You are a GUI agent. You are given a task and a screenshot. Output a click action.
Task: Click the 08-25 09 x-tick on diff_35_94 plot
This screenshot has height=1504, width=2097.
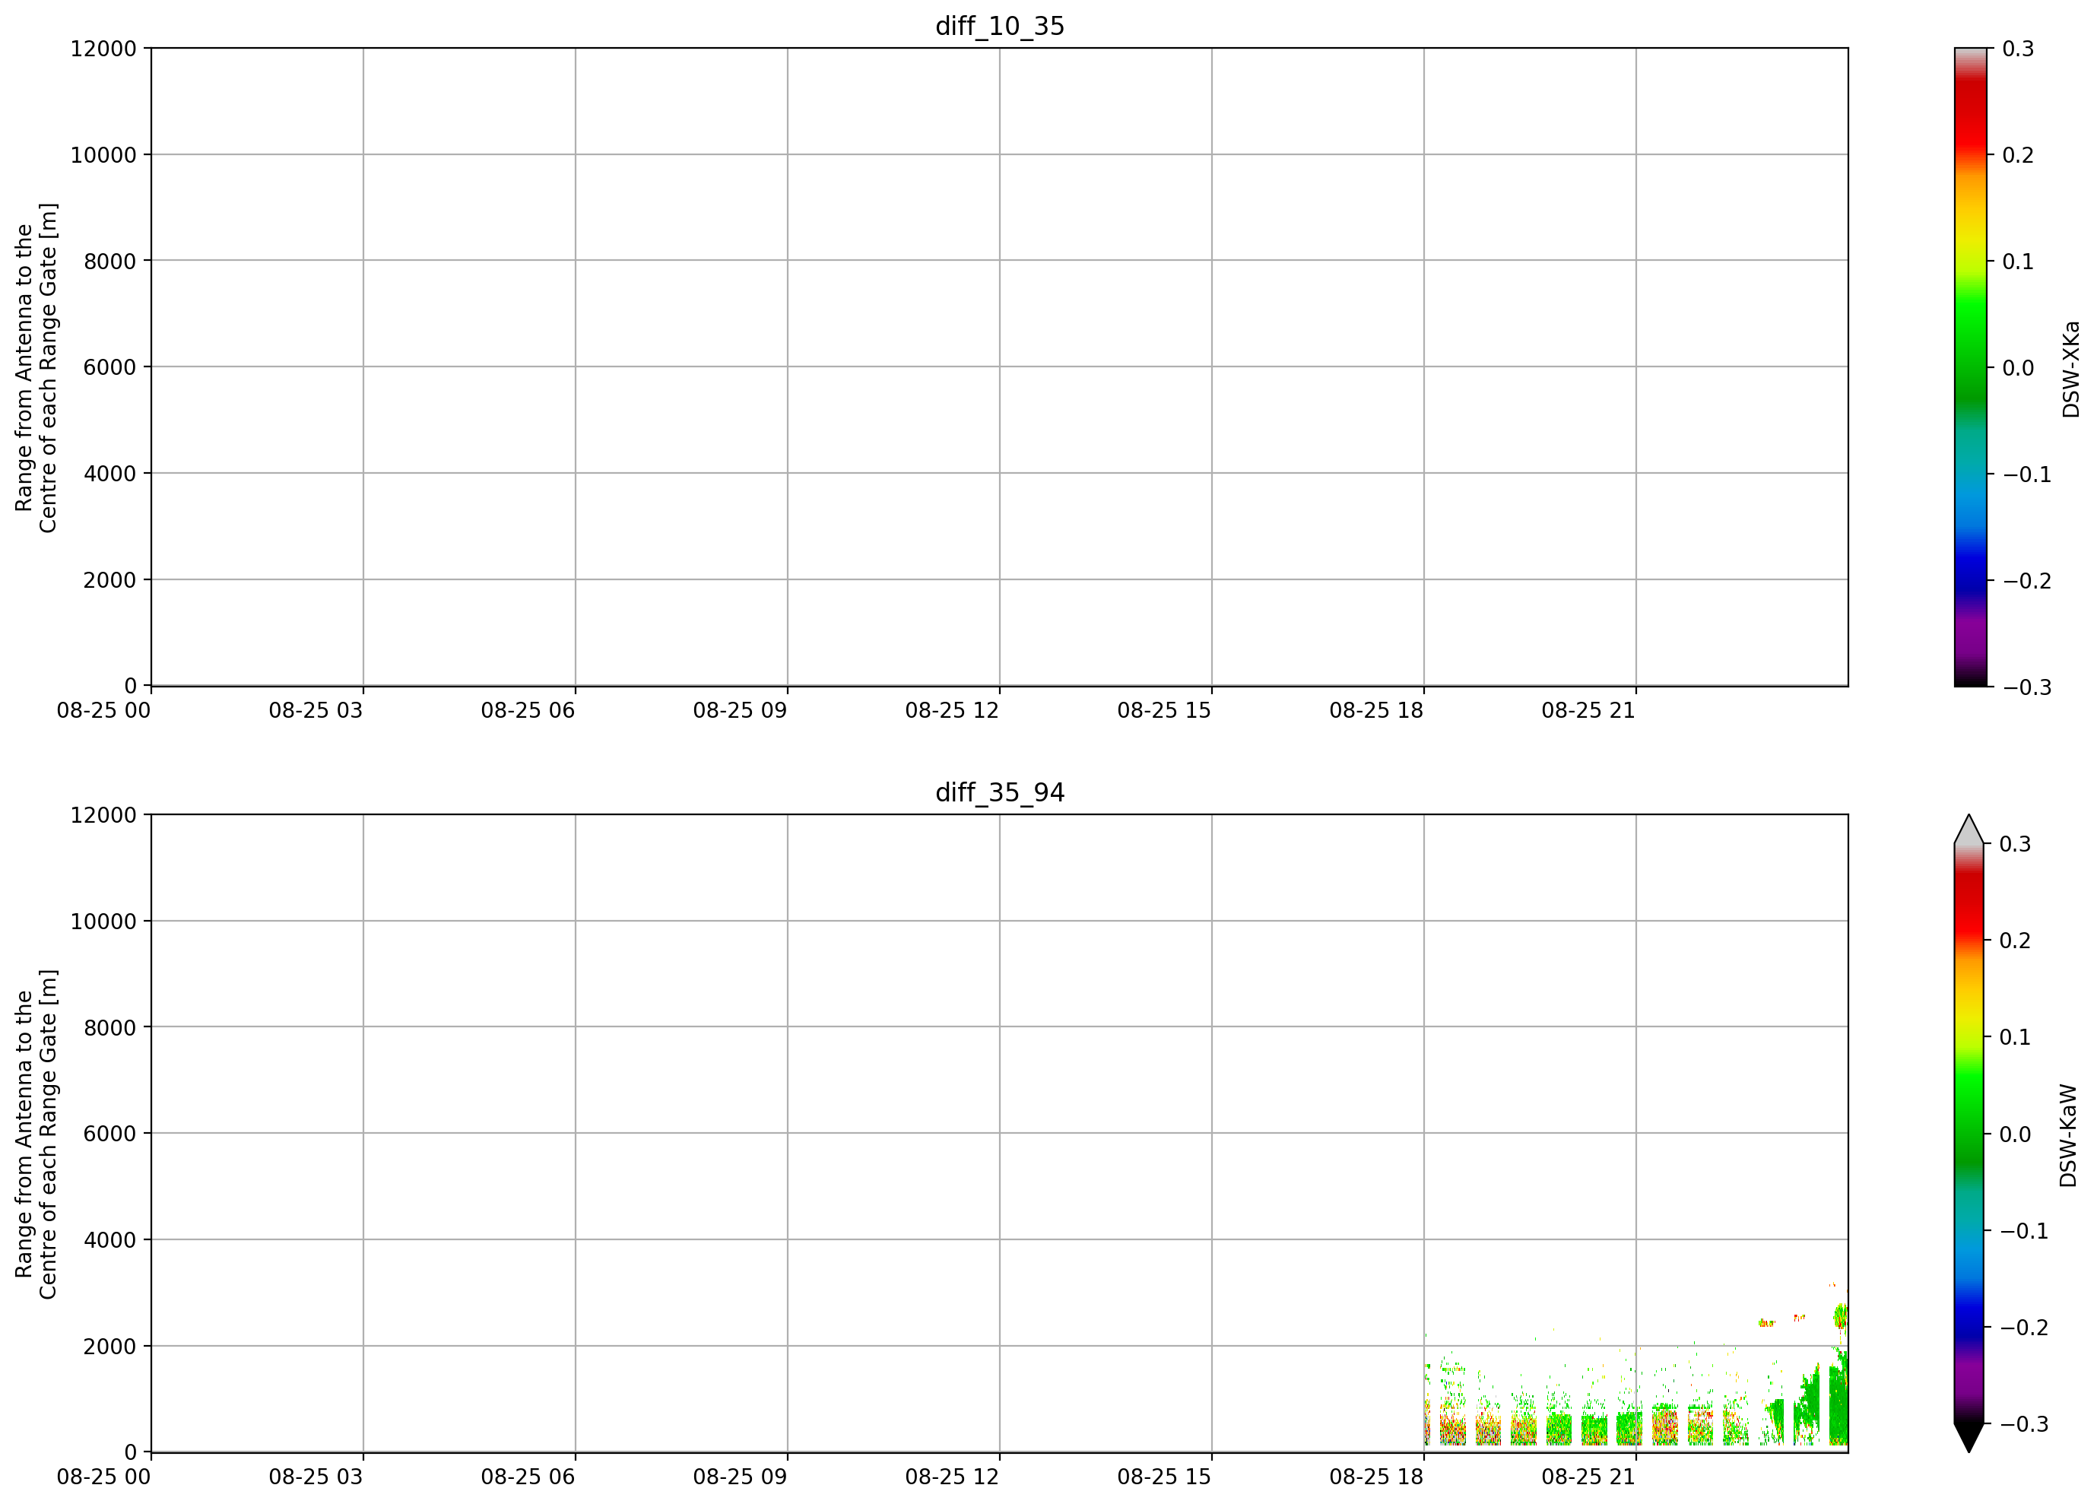(x=741, y=1477)
